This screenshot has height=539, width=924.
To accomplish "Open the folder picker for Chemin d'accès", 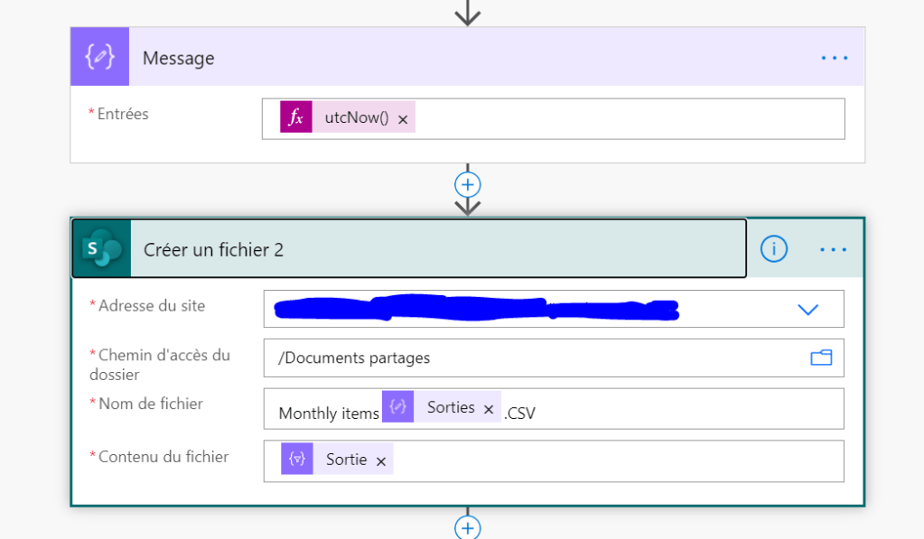I will [820, 358].
